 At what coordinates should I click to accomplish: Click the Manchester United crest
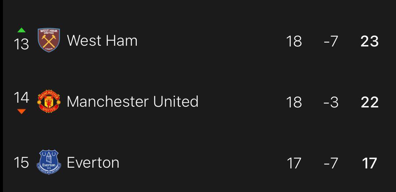point(49,102)
